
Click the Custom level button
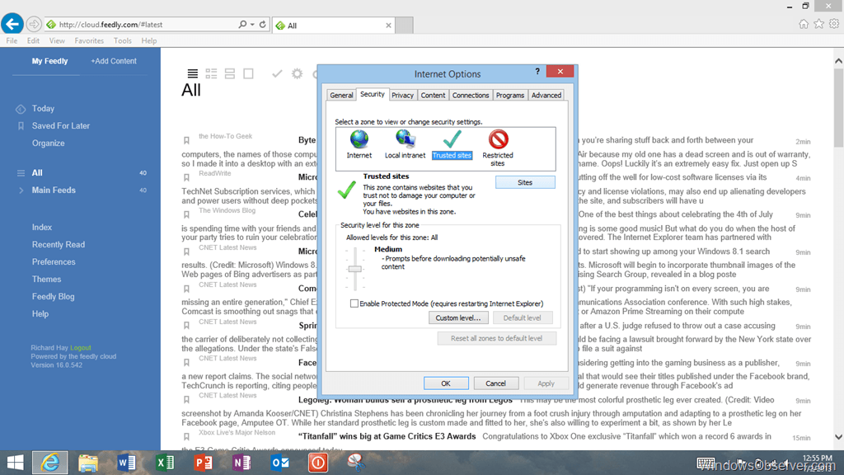pos(459,317)
